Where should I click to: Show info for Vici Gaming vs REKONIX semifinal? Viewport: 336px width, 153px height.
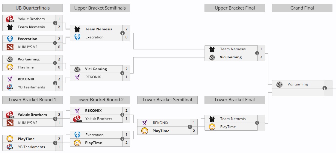pos(122,73)
